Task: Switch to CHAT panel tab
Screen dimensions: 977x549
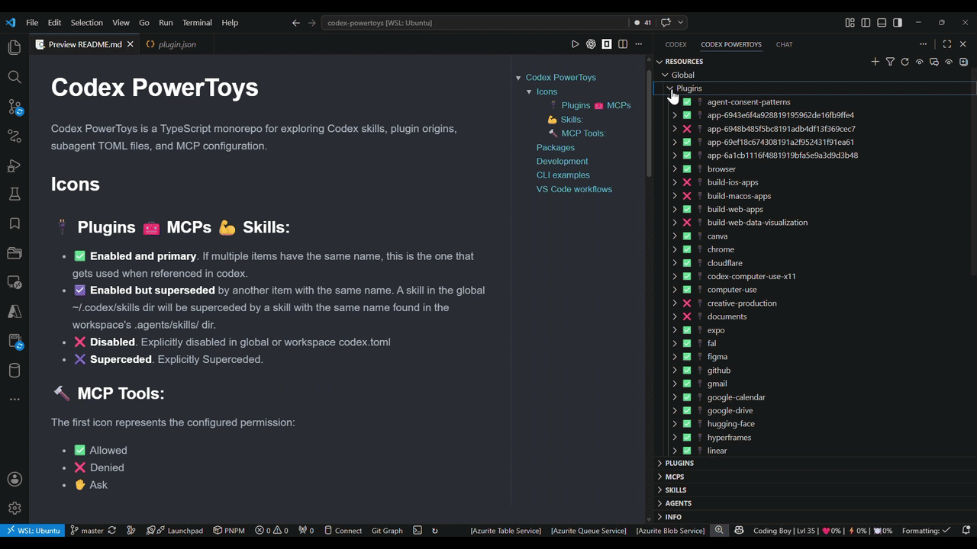Action: pyautogui.click(x=785, y=44)
